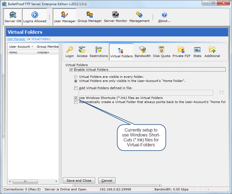Follow the User Manager breadcrumb link

[x=16, y=39]
